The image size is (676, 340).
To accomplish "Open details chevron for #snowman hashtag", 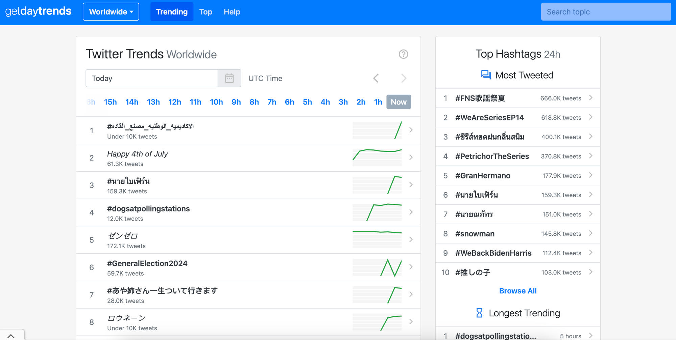I will tap(591, 233).
